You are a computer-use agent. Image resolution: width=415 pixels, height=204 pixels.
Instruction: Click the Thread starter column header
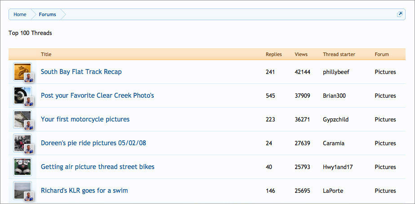339,54
